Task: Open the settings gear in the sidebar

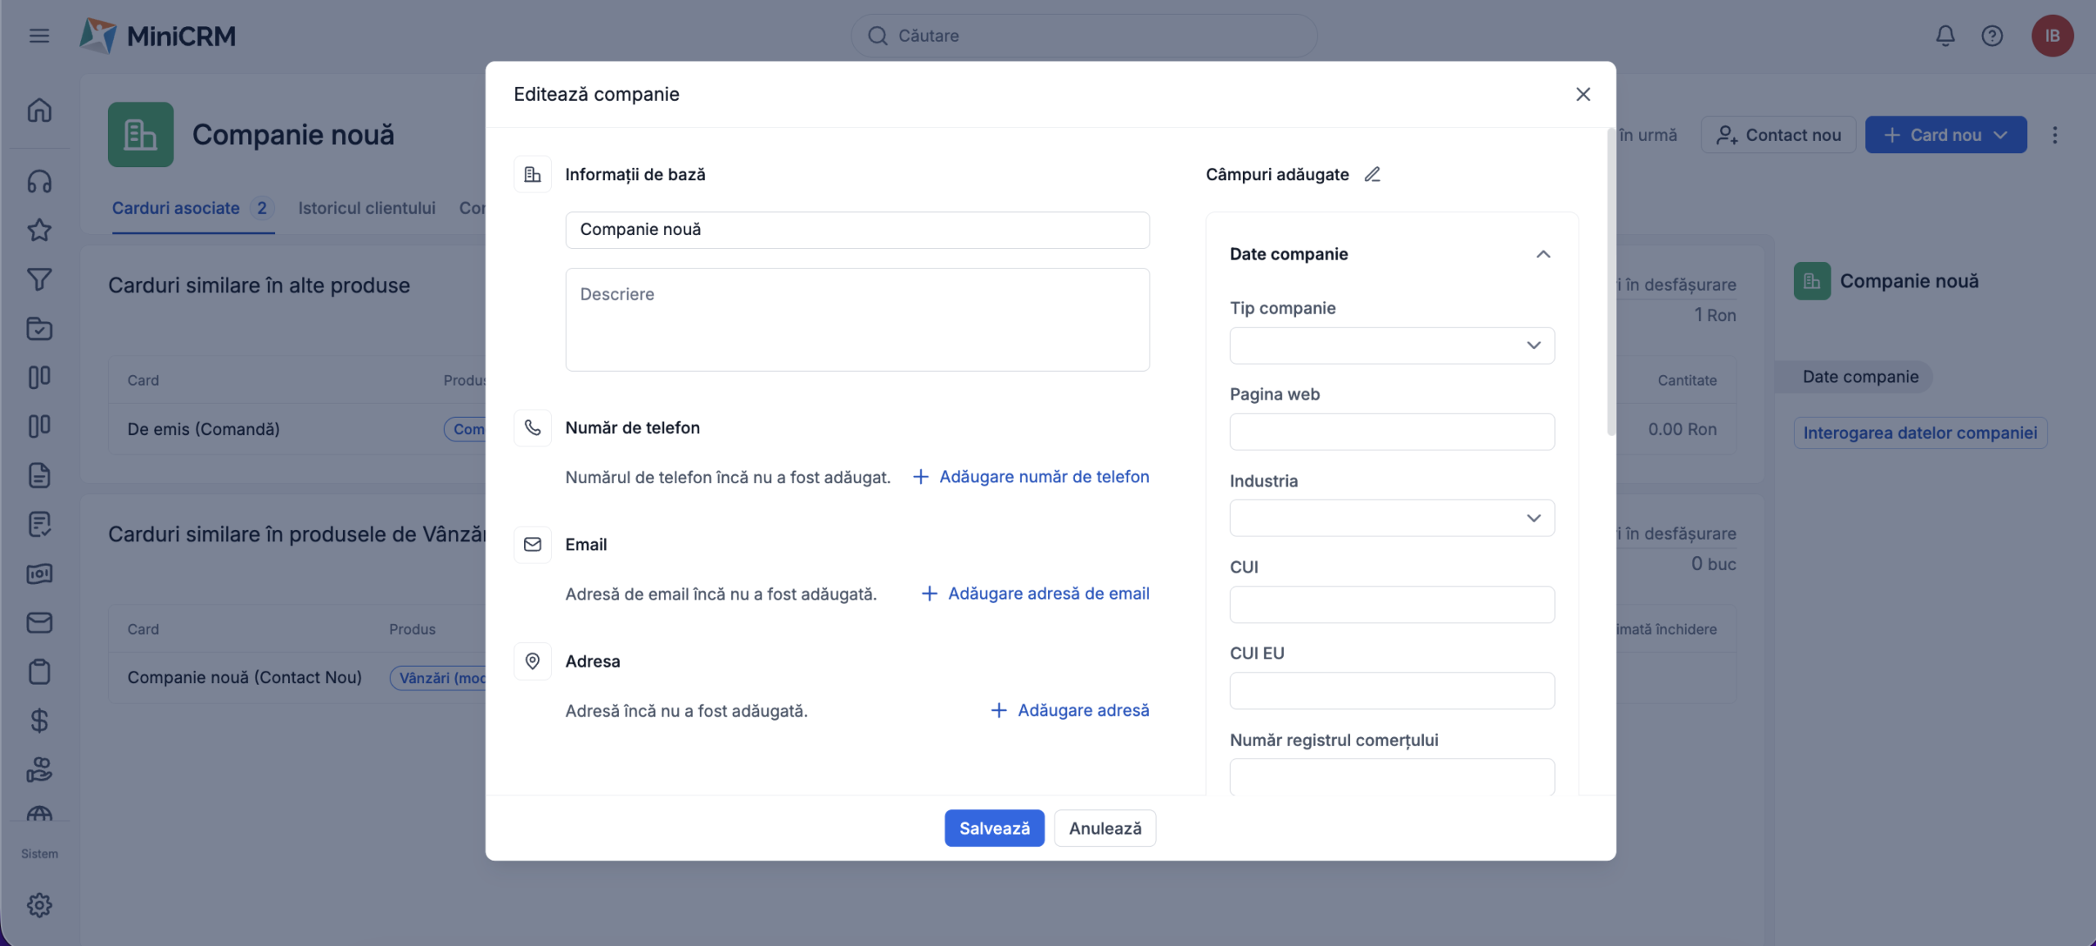Action: coord(38,905)
